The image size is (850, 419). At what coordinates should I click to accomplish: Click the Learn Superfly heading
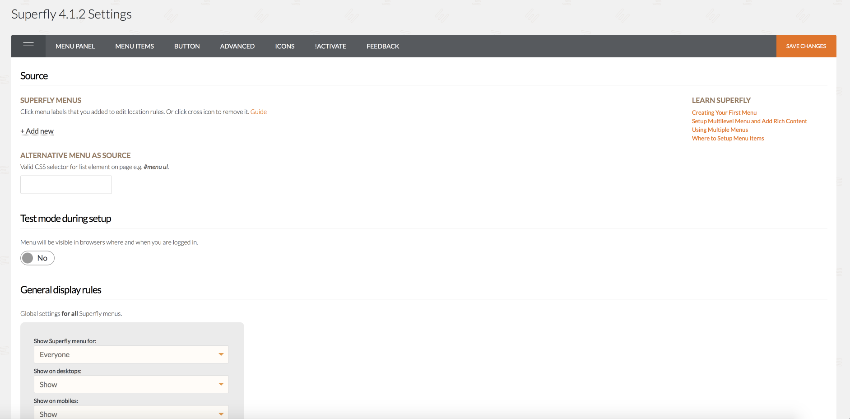click(721, 100)
